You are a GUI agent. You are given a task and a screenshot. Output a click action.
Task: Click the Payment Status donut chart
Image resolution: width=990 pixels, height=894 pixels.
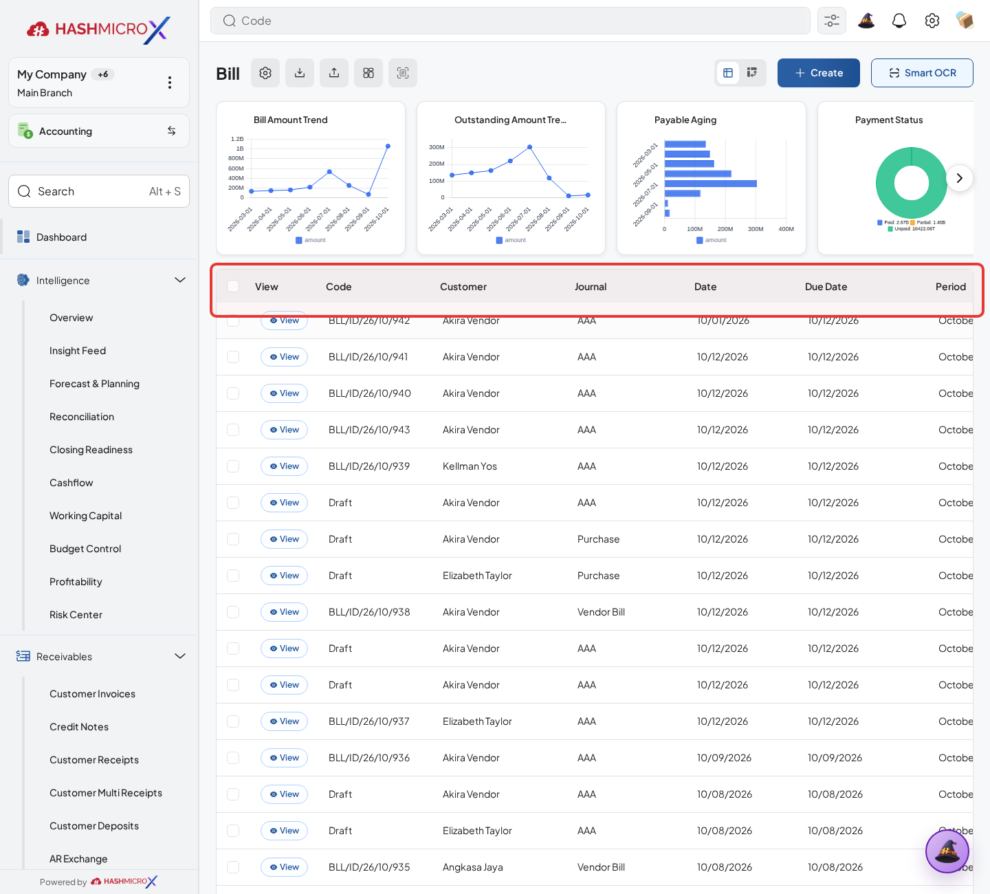[x=911, y=183]
